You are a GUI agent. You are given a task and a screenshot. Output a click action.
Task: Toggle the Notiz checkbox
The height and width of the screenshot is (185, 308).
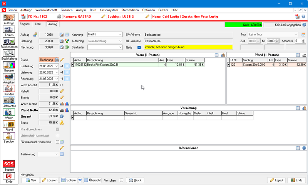tap(139, 47)
